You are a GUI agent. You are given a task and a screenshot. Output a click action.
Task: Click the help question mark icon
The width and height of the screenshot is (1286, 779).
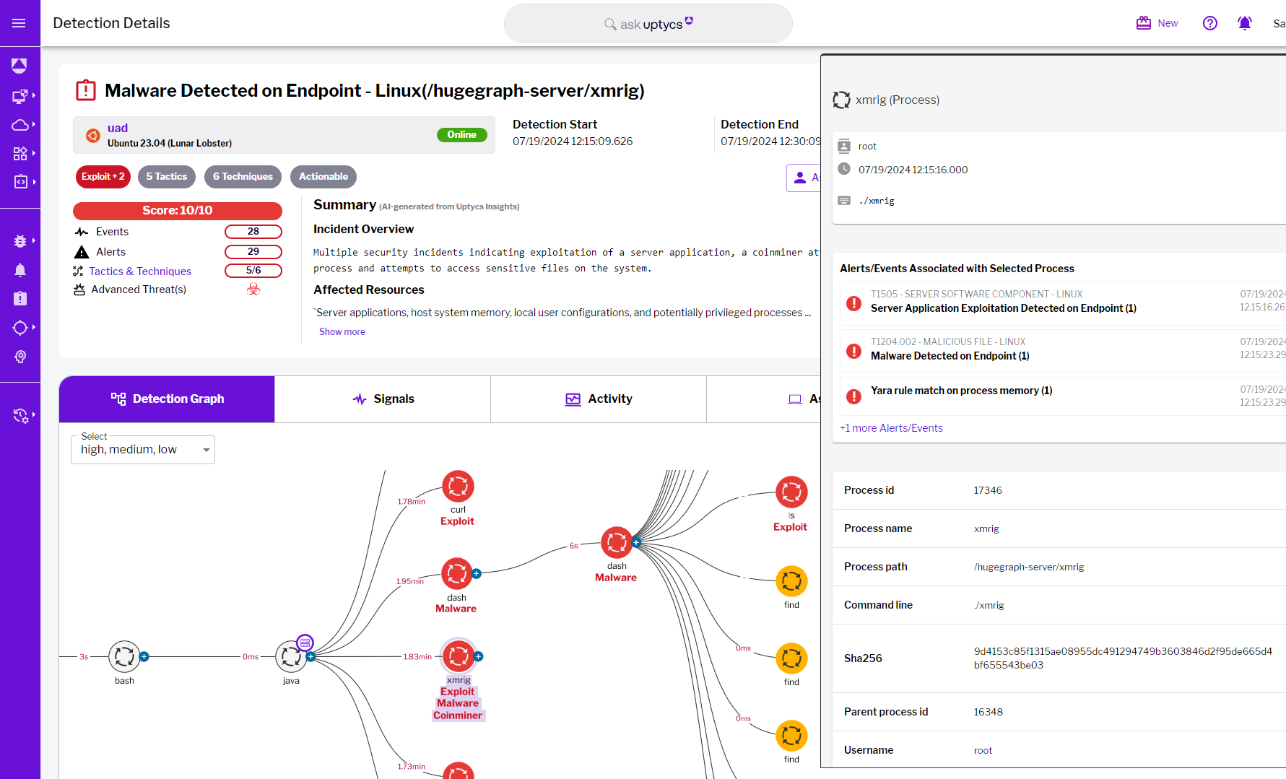(1210, 22)
